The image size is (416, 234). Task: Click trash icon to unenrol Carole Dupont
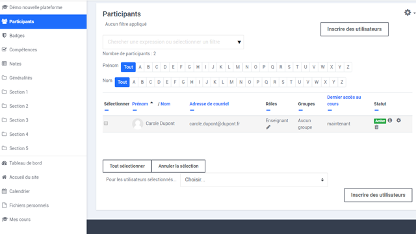click(376, 127)
